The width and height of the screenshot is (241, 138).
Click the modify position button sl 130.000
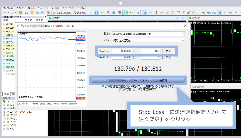pos(138,80)
